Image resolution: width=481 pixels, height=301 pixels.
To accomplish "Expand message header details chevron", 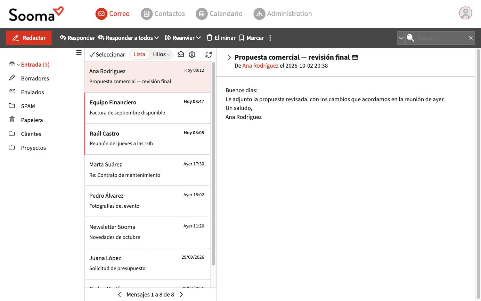I will coord(229,57).
